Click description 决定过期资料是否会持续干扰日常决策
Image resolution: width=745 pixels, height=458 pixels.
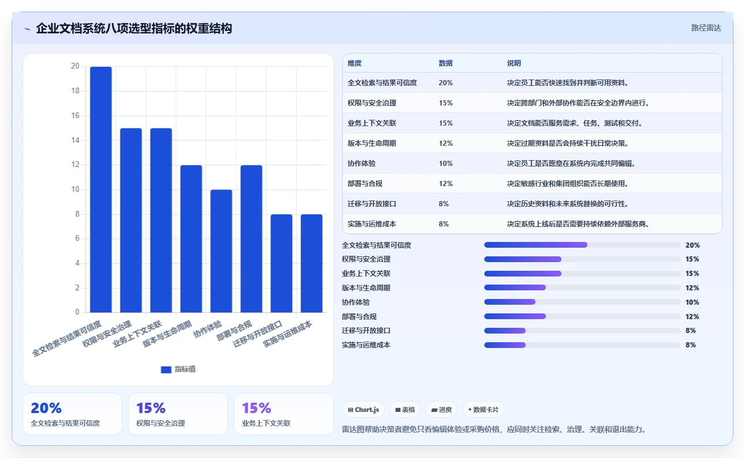click(567, 143)
